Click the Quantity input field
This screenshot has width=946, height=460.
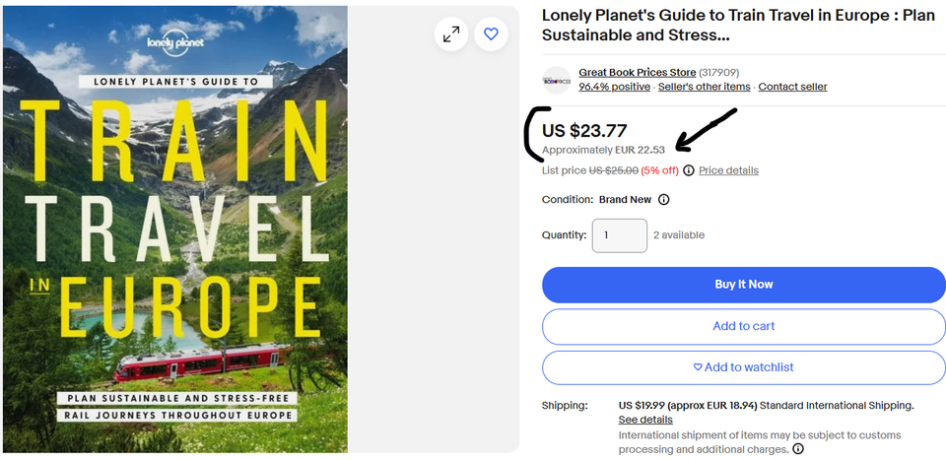[x=619, y=235]
